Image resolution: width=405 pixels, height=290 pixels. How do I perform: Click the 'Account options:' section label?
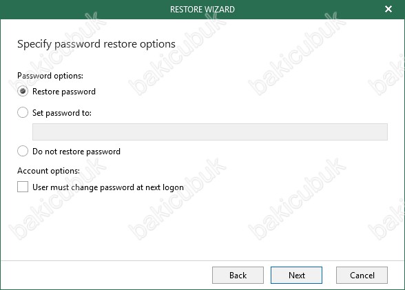click(48, 171)
